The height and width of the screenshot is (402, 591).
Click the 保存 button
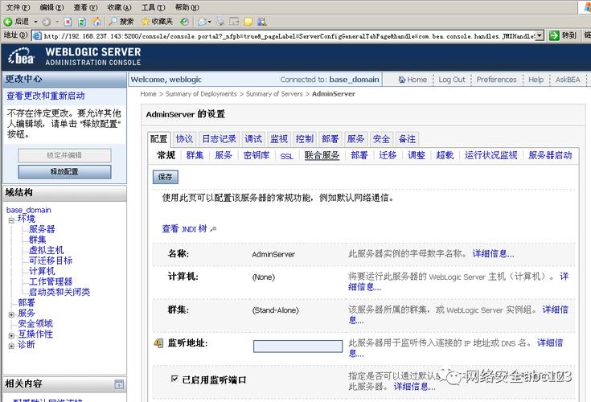click(166, 177)
